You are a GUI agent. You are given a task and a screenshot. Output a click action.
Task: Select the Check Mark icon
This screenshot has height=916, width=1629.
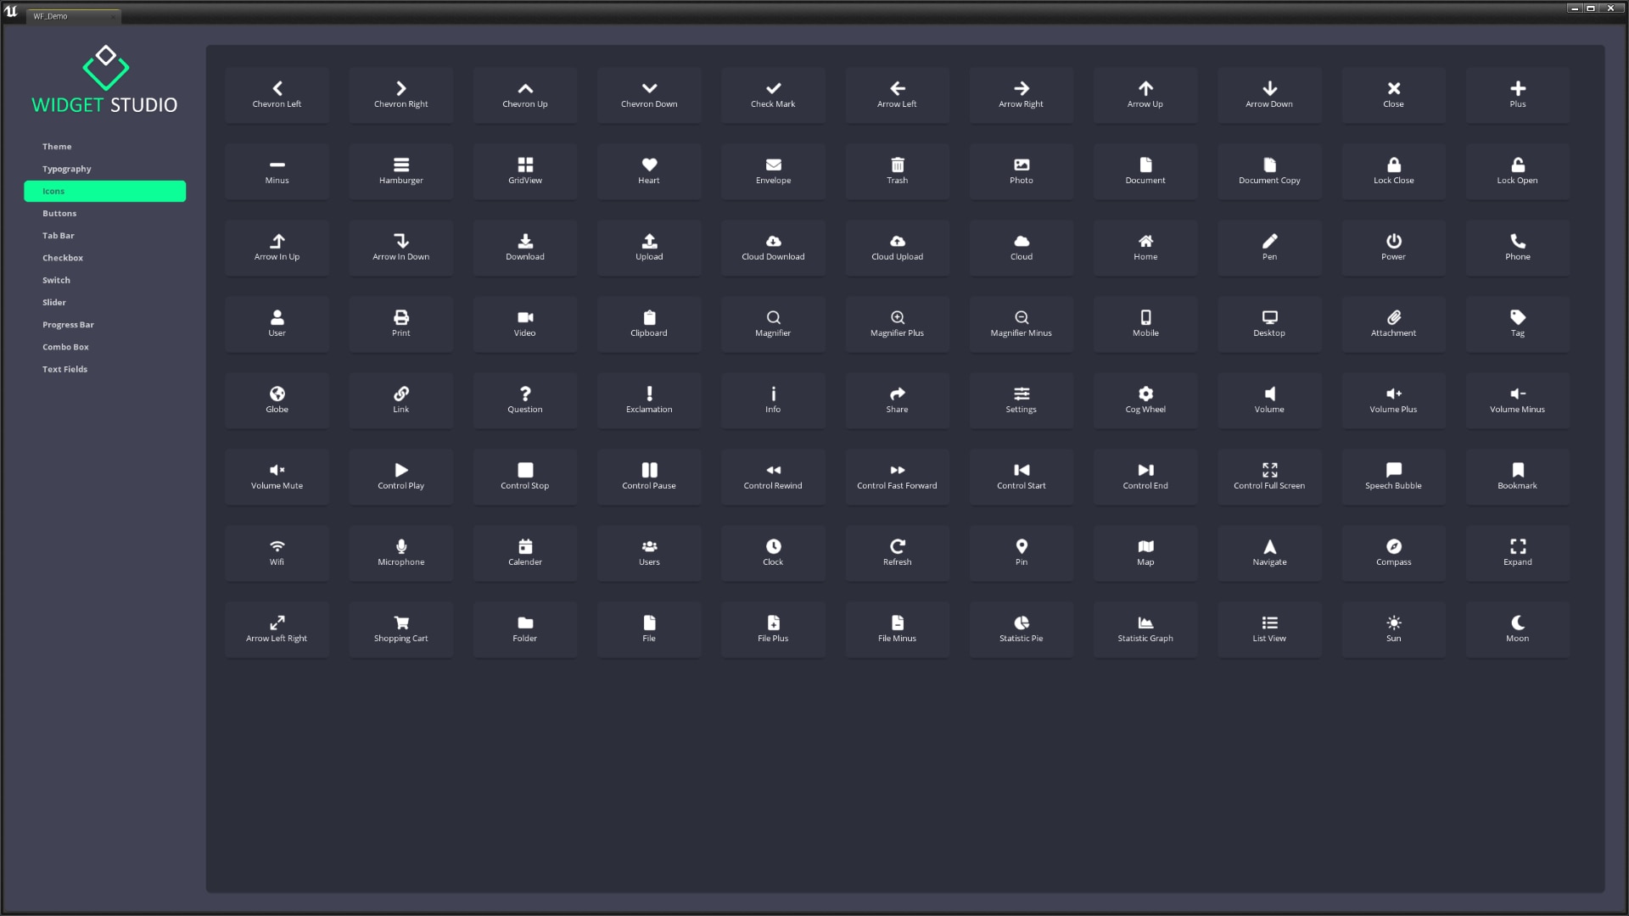[x=772, y=94]
